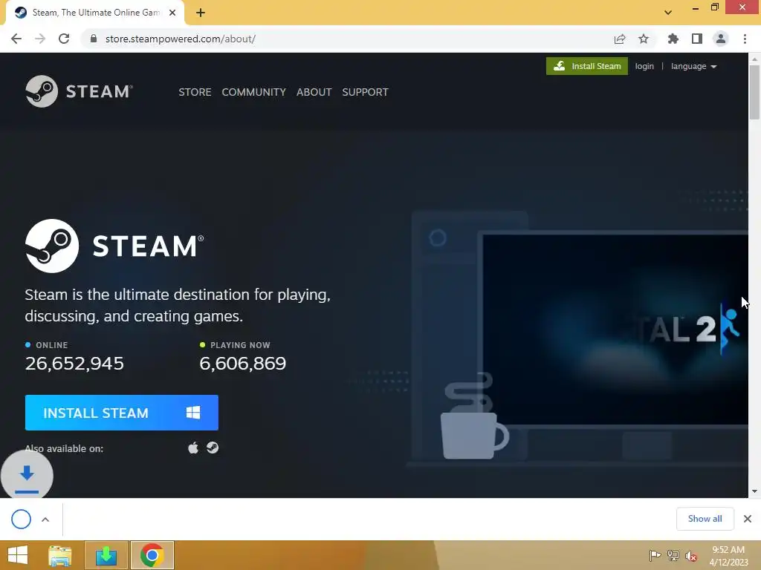
Task: Click the scrollbar up arrow
Action: (x=754, y=59)
